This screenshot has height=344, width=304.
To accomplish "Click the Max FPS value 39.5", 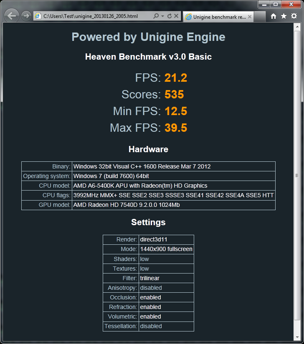I will tap(176, 128).
